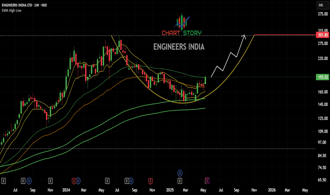Click the 2024 label on time axis
The height and width of the screenshot is (195, 330).
click(66, 190)
